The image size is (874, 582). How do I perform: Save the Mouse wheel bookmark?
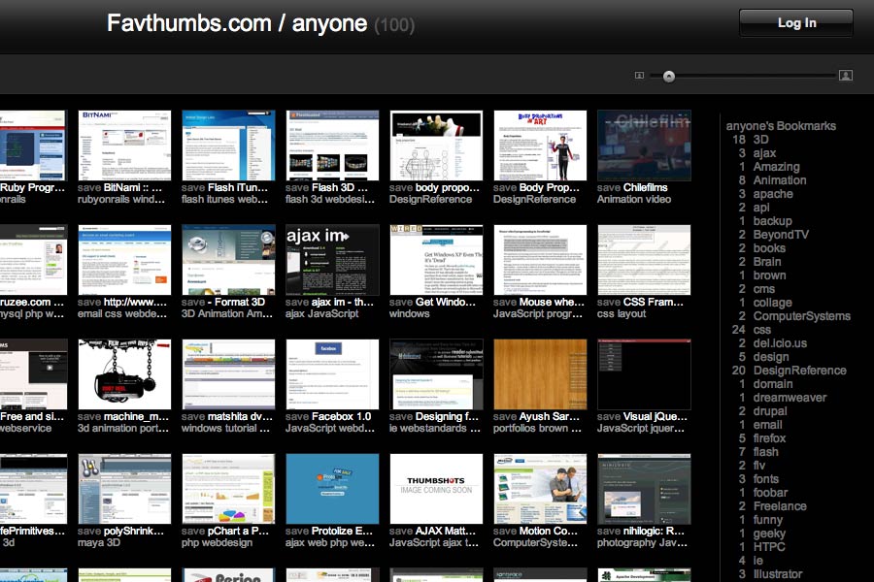pyautogui.click(x=504, y=302)
